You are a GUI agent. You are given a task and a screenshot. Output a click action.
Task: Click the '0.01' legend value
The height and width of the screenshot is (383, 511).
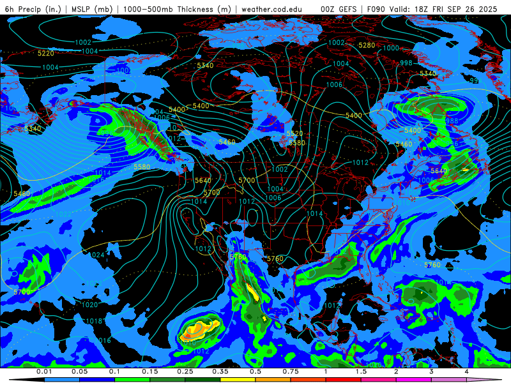pos(44,372)
